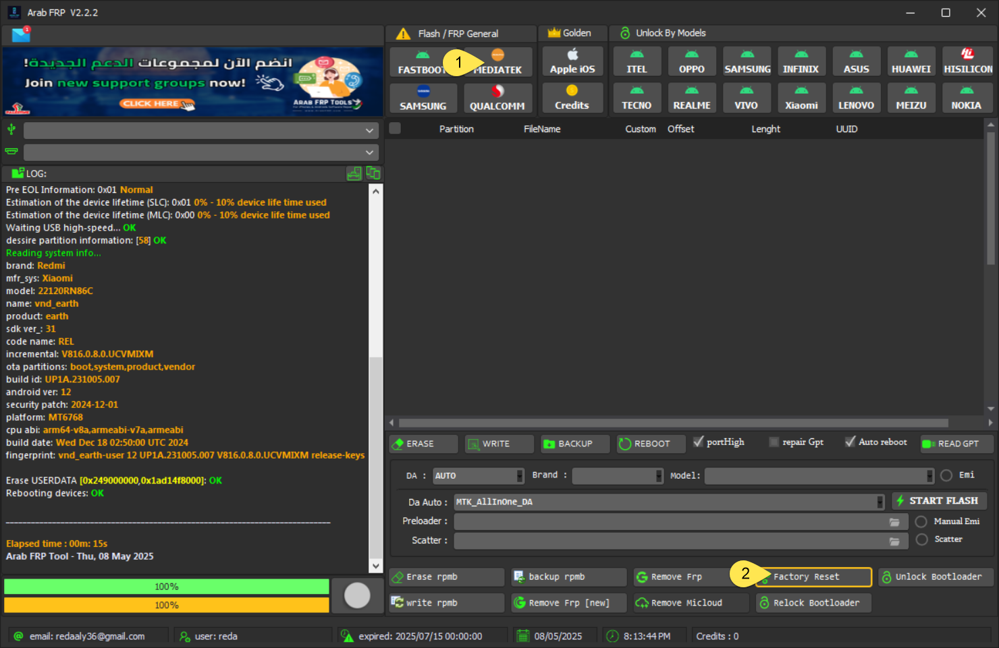Click the Relock Bootloader button
Viewport: 999px width, 648px height.
(x=813, y=603)
